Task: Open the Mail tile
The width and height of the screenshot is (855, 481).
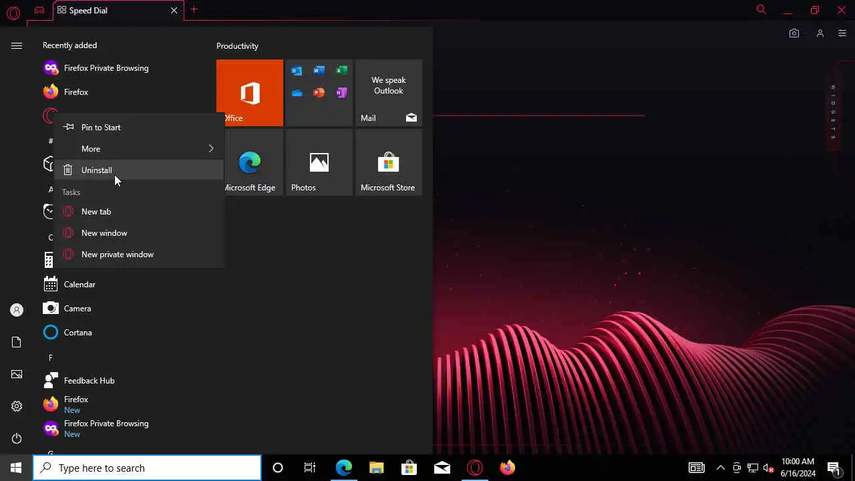Action: pos(389,93)
